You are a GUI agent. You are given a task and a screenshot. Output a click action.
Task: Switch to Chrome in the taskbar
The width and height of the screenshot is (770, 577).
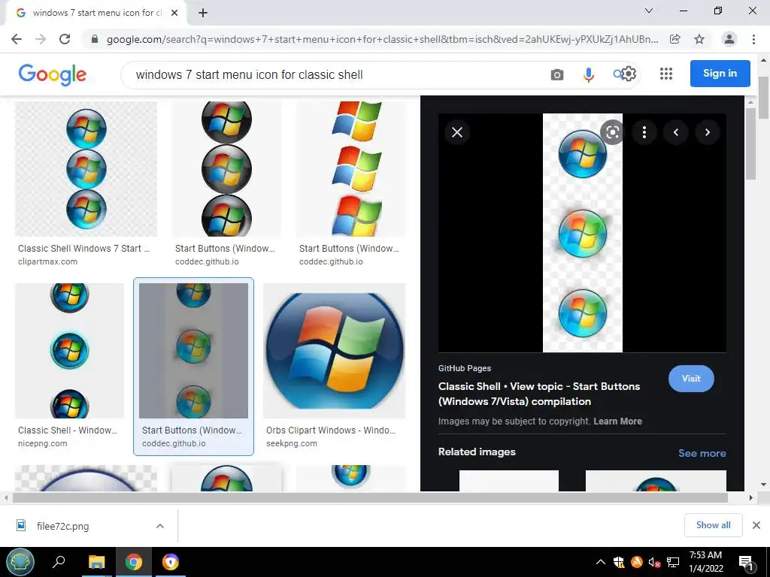133,562
